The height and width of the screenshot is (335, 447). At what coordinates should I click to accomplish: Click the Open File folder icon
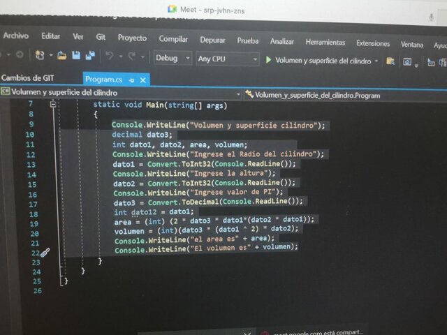(61, 55)
